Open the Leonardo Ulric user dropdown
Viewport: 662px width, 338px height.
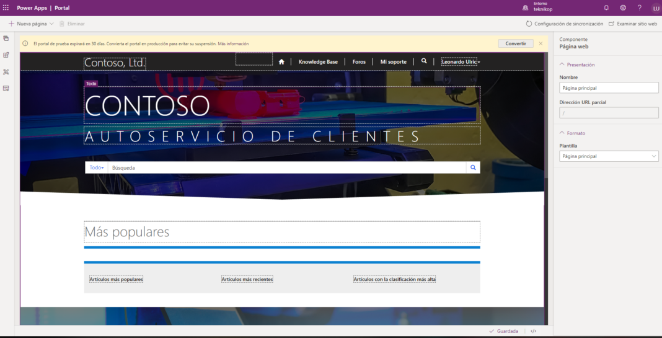click(461, 61)
